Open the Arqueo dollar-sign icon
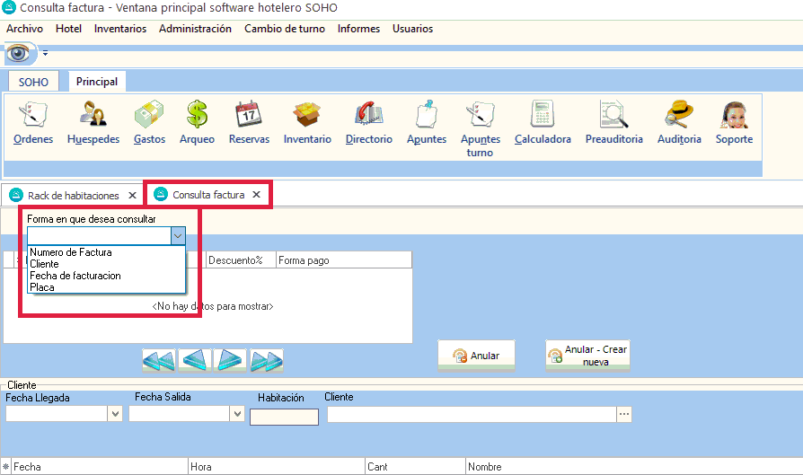 coord(197,116)
